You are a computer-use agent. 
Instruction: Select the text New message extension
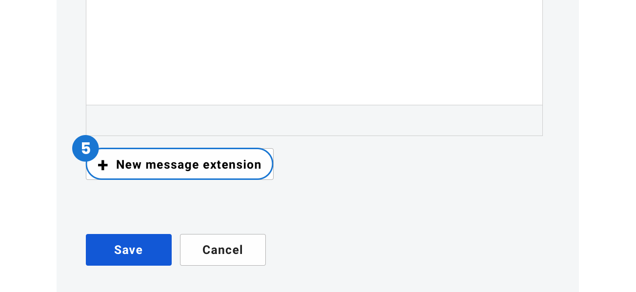click(x=189, y=165)
